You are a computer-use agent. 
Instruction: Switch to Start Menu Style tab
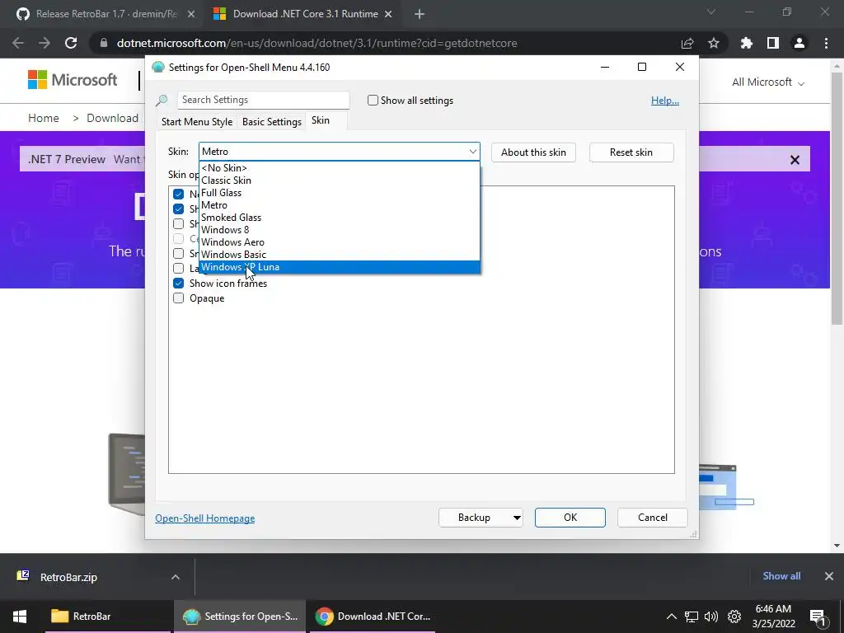(x=197, y=122)
